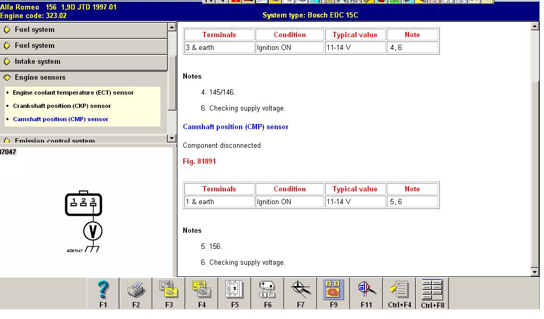Open the Fig. 81891 link

[x=199, y=162]
